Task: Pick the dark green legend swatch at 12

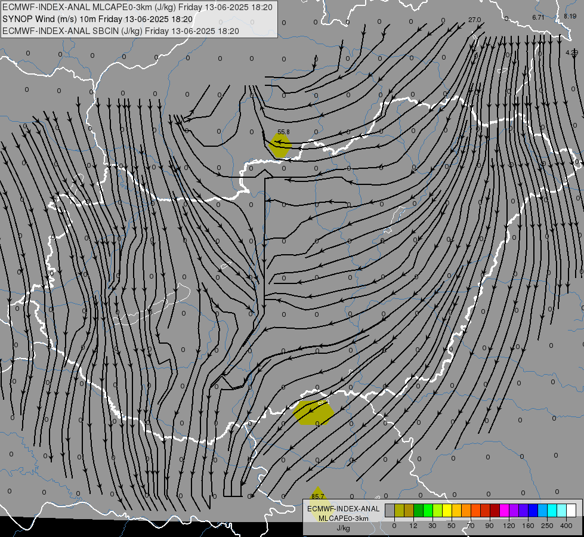Action: (419, 510)
